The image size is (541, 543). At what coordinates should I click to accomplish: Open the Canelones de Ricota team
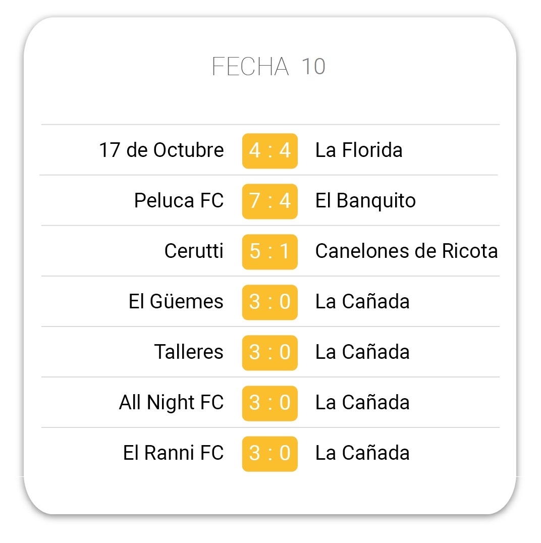point(407,251)
